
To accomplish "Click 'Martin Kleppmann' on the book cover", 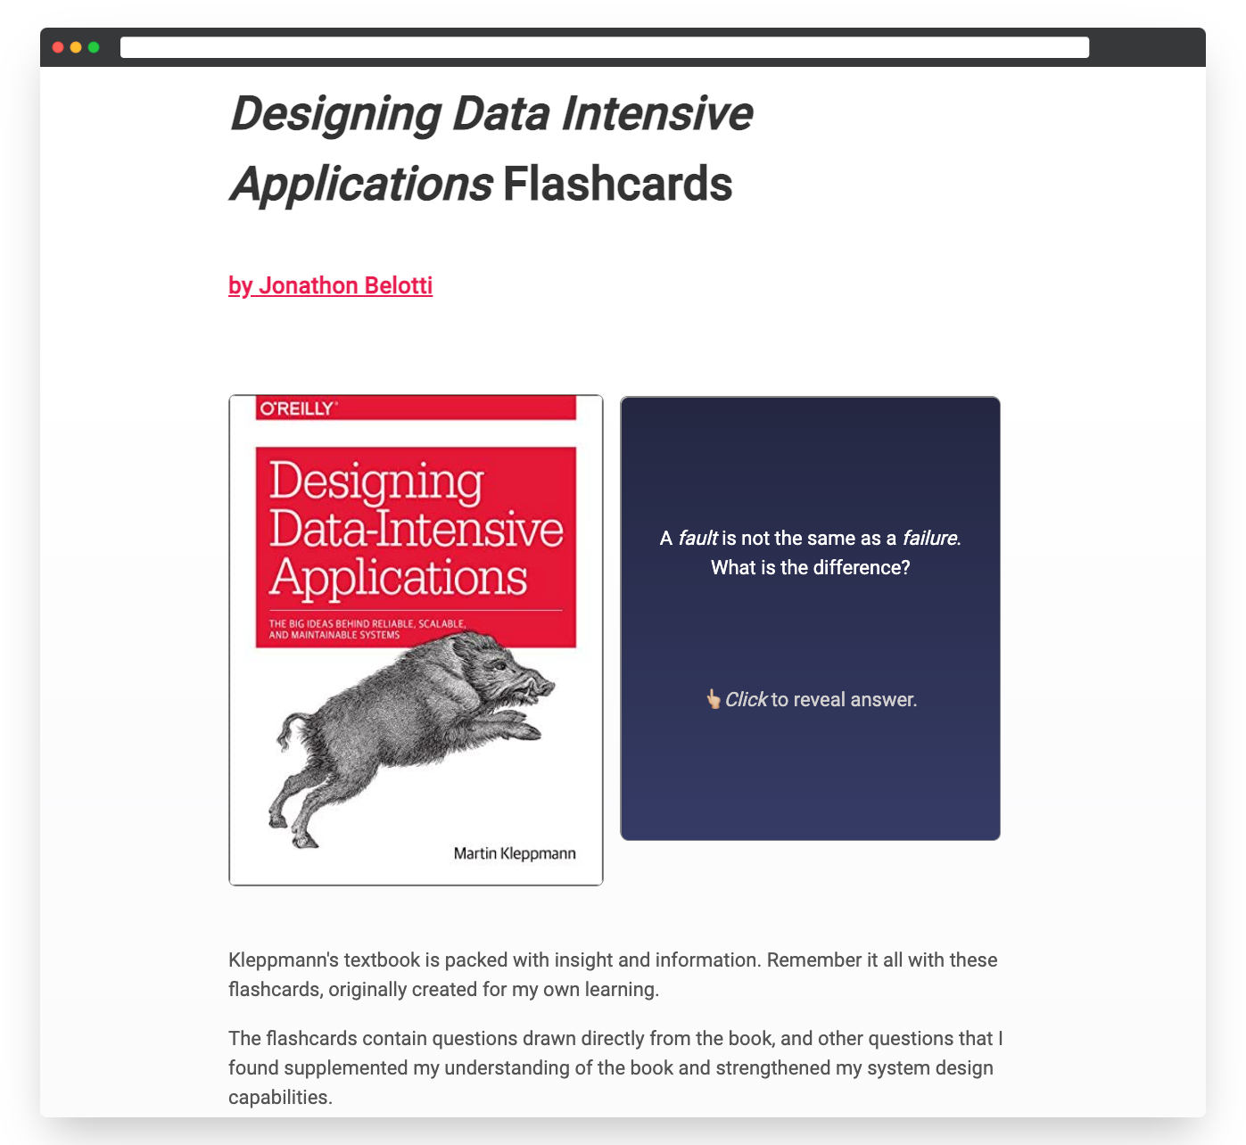I will tap(515, 853).
